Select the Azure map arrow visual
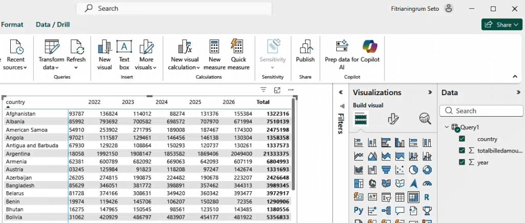 tap(414, 183)
